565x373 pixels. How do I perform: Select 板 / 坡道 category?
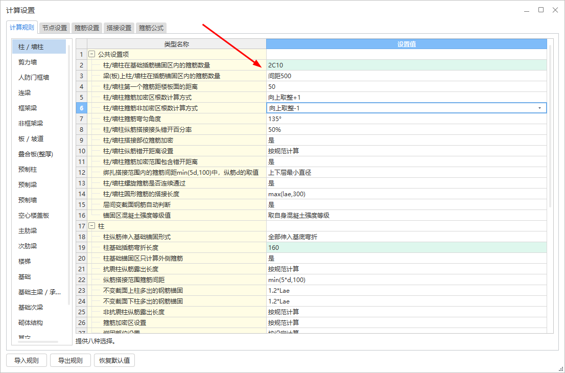(x=39, y=139)
